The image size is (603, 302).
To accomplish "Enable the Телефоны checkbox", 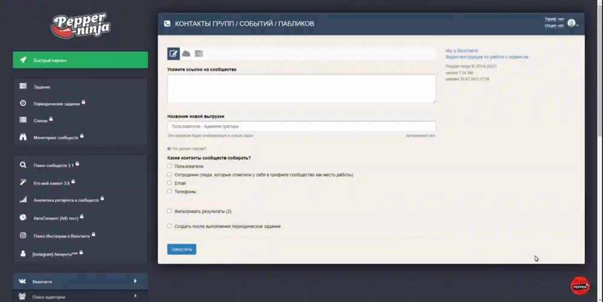I will tap(169, 191).
